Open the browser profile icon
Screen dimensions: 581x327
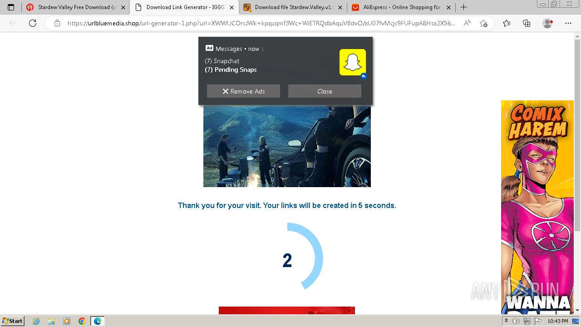548,23
